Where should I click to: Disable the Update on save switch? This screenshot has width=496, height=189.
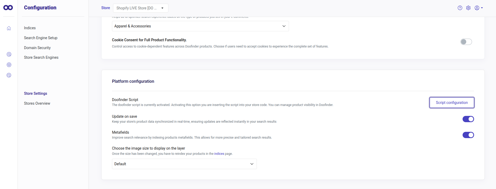[468, 119]
